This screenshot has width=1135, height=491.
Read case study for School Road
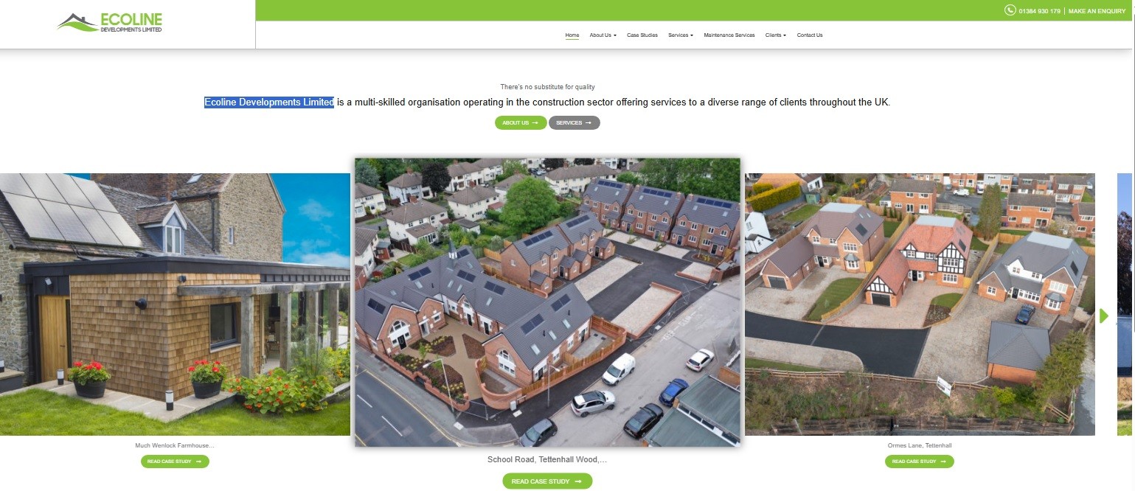click(x=546, y=481)
